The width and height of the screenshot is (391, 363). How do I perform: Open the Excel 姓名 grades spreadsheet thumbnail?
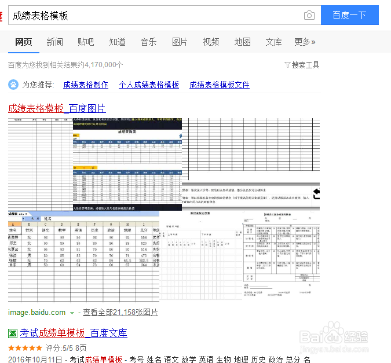click(83, 256)
